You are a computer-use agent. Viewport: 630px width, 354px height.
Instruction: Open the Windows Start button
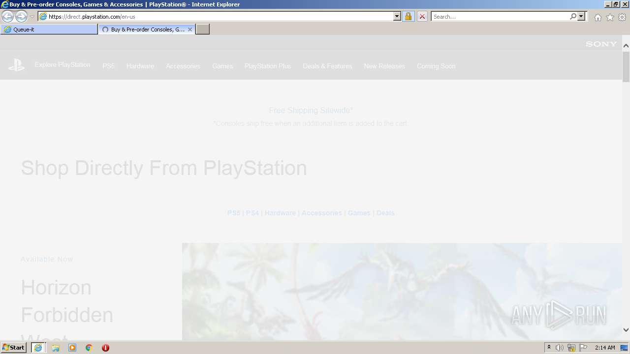click(14, 348)
